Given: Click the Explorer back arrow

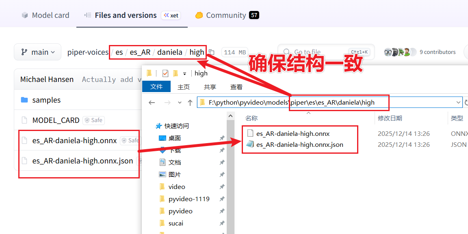Looking at the screenshot, I should click(x=152, y=103).
